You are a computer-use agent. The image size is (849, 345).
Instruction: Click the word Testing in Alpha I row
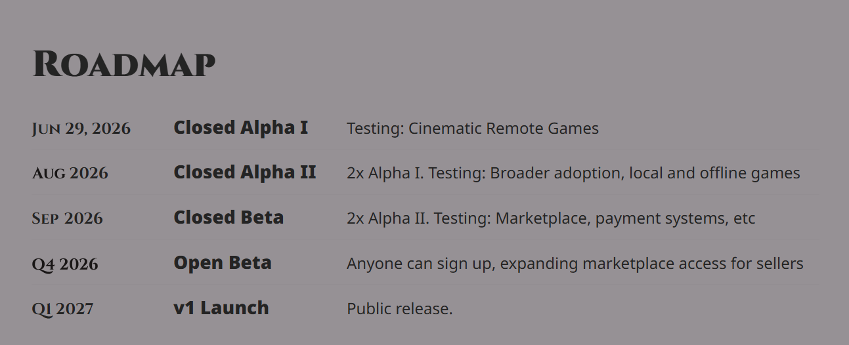click(x=375, y=129)
